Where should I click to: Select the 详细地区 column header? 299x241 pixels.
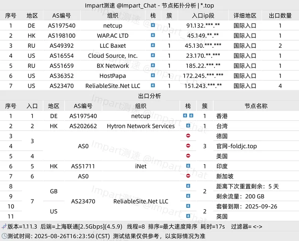245,16
